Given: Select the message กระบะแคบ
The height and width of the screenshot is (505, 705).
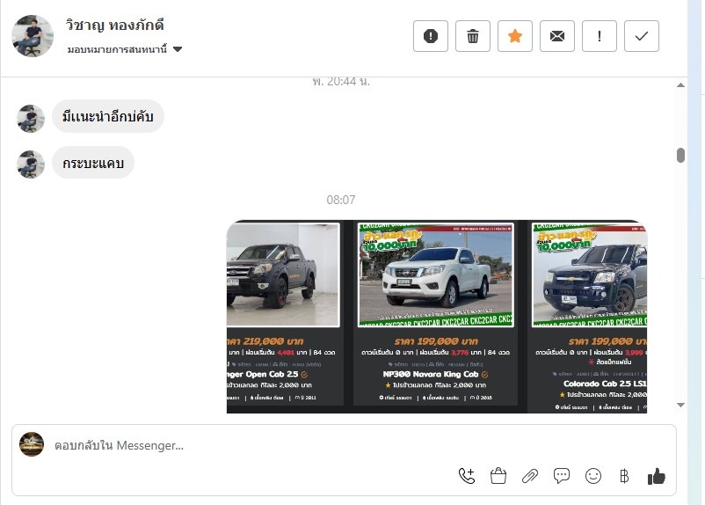Looking at the screenshot, I should tap(93, 163).
